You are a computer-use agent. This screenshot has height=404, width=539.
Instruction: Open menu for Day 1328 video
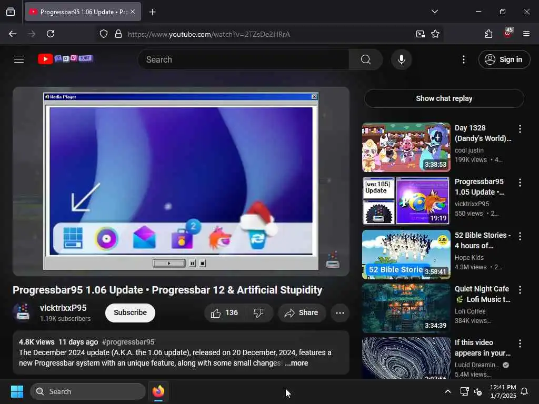coord(520,129)
